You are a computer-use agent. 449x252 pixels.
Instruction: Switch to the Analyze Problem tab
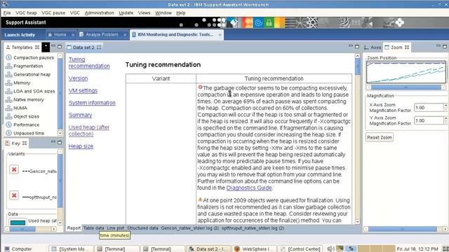(102, 34)
